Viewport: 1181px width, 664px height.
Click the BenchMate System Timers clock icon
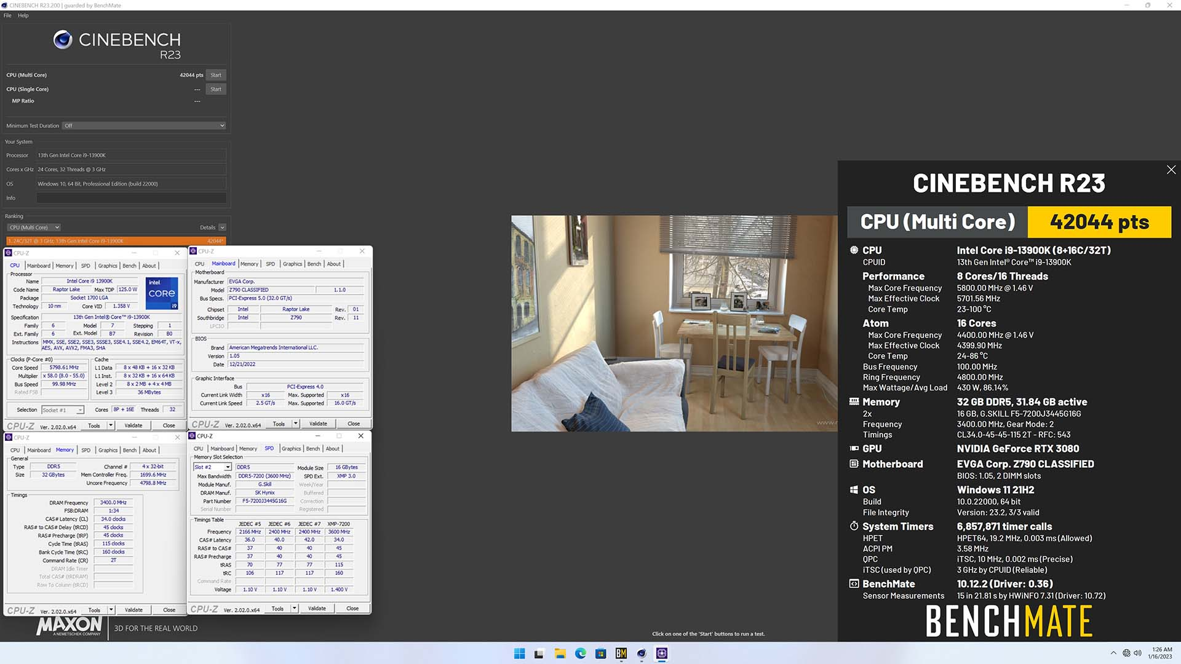[854, 526]
